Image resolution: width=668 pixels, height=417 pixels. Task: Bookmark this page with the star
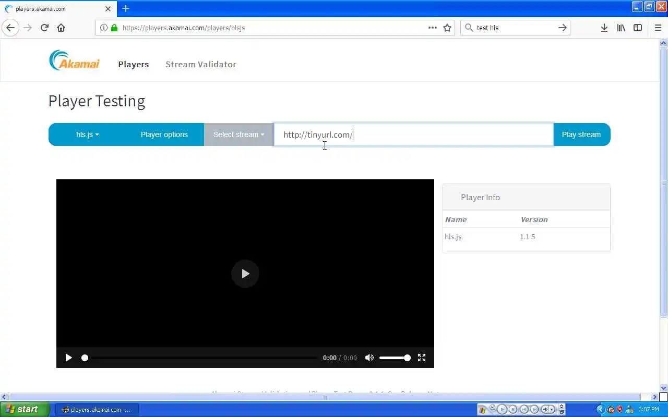click(447, 28)
